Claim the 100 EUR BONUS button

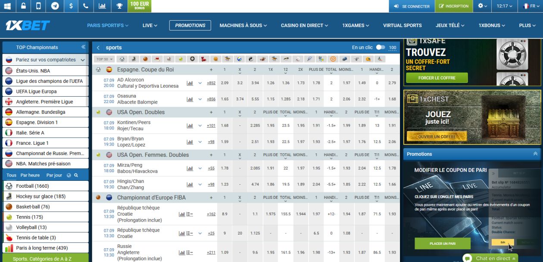[x=140, y=6]
